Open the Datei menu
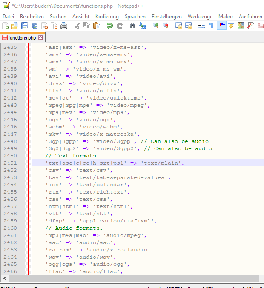 [8, 17]
